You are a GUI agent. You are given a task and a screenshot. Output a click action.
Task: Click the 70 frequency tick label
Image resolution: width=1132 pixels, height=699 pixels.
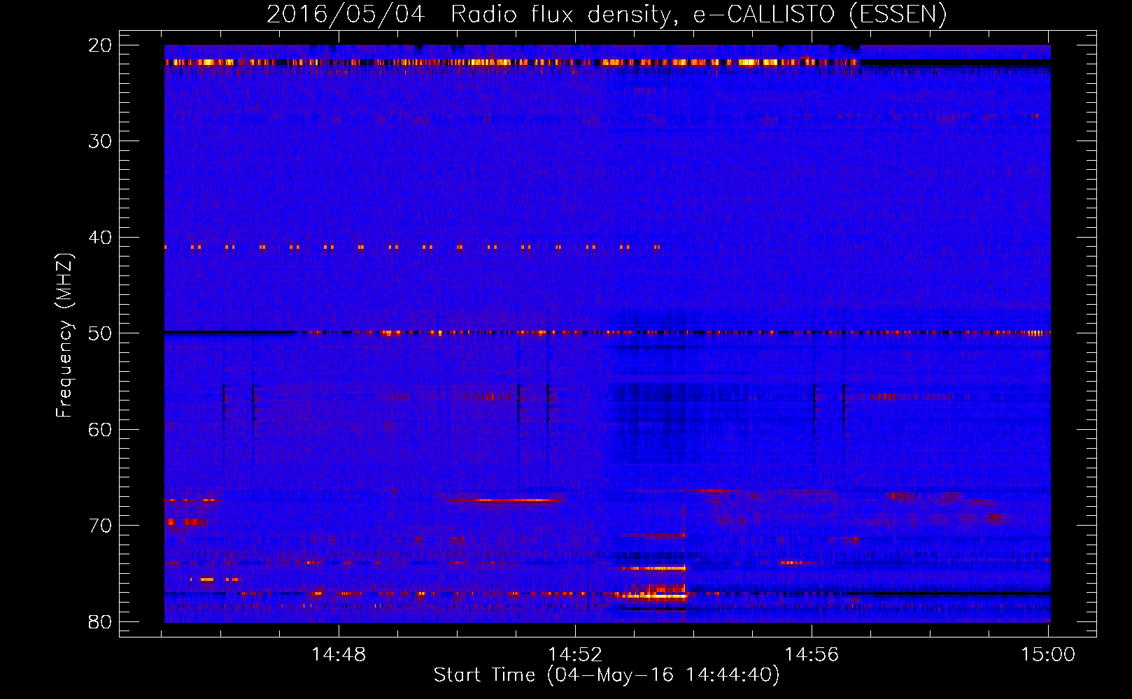pos(100,526)
